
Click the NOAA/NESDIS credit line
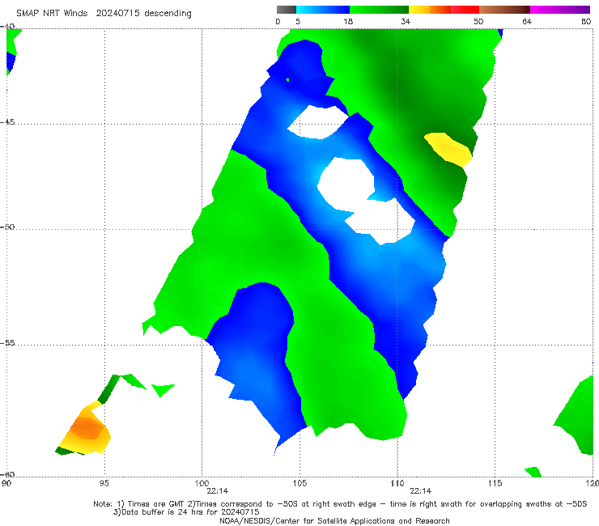(334, 520)
